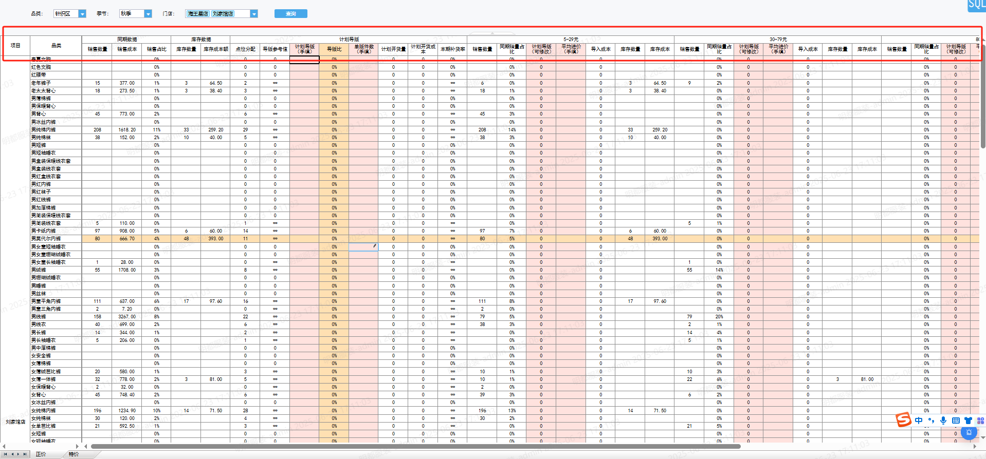This screenshot has width=986, height=459.
Task: Select the 海王星店 store tag
Action: (198, 14)
